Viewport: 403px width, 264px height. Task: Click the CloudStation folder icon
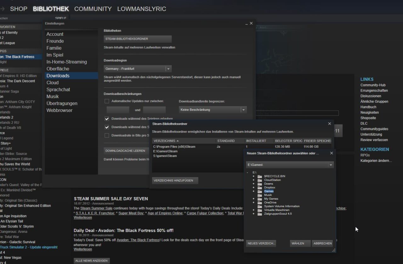tap(259, 180)
